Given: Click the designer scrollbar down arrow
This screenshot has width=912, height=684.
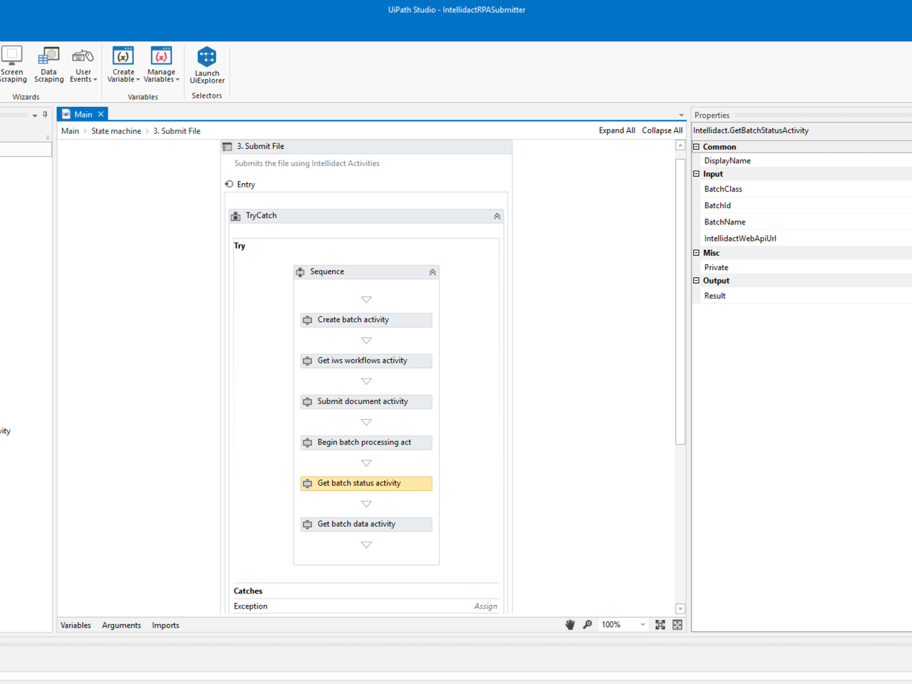Looking at the screenshot, I should tap(680, 609).
